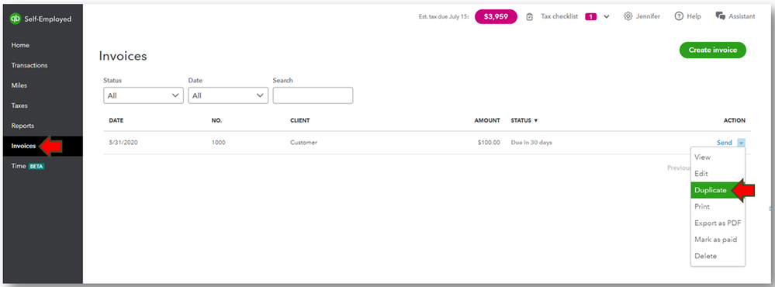
Task: Open the Help question mark icon
Action: 679,16
